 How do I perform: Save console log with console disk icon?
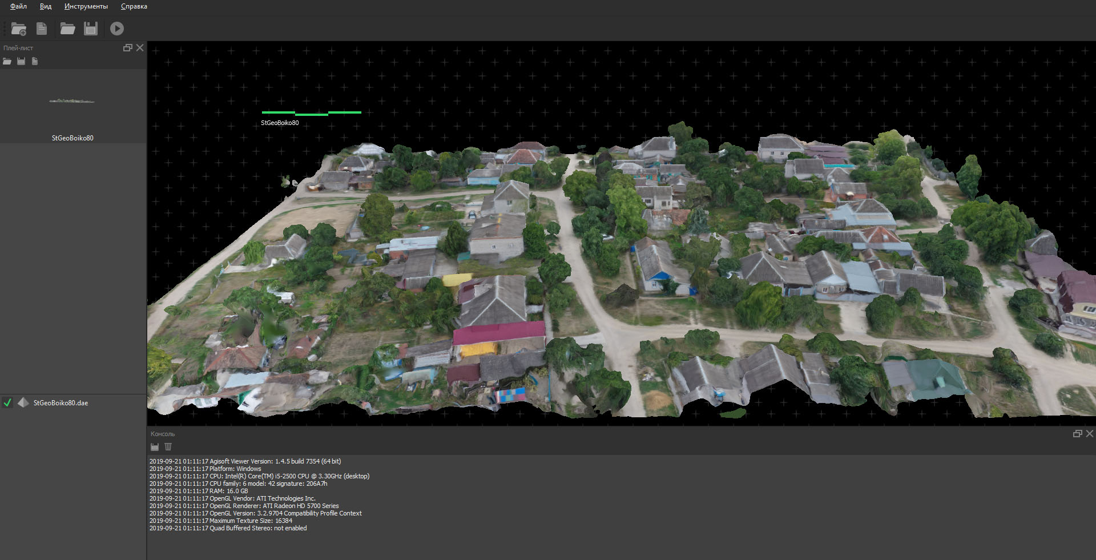click(x=155, y=447)
